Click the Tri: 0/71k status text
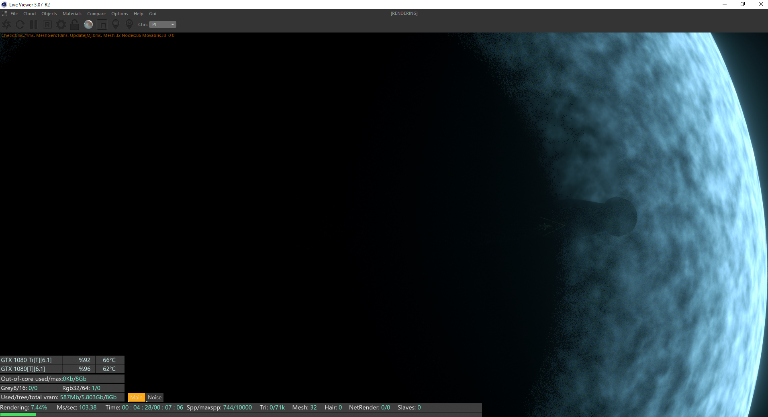 pyautogui.click(x=272, y=407)
